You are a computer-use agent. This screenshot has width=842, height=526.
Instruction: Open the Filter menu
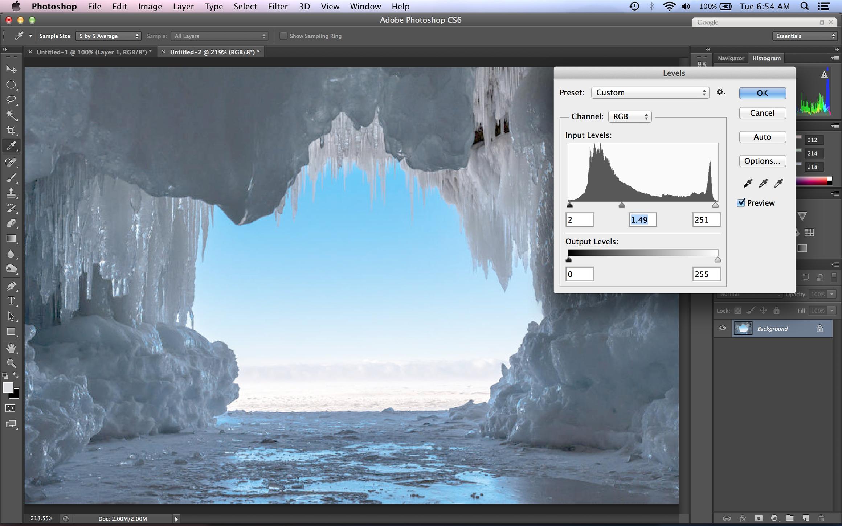click(x=277, y=7)
